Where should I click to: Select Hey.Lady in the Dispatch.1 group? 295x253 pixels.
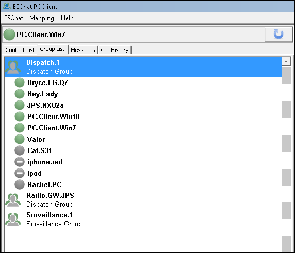point(42,94)
